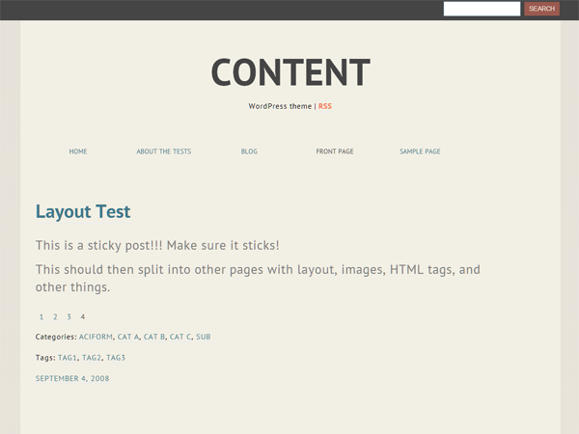
Task: Follow the RSS feed link
Action: click(x=325, y=106)
